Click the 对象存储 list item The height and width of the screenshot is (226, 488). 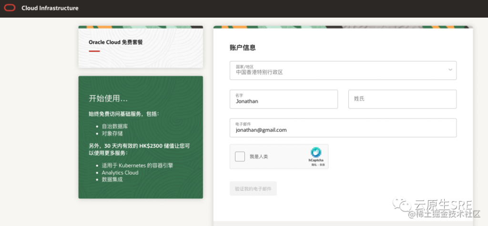112,133
